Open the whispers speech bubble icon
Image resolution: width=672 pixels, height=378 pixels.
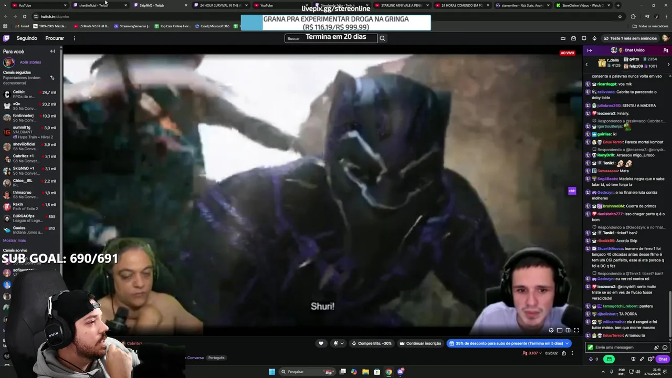click(584, 38)
